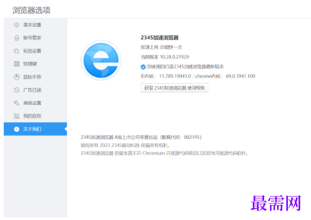Click the 2345加速浏览器 title text

(159, 38)
